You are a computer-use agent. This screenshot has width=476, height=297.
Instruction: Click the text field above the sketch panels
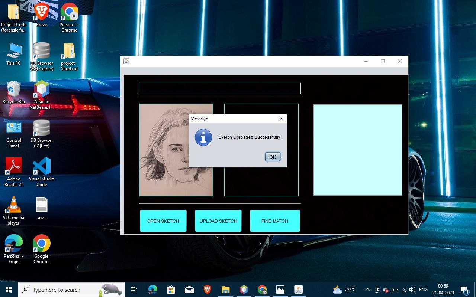220,88
